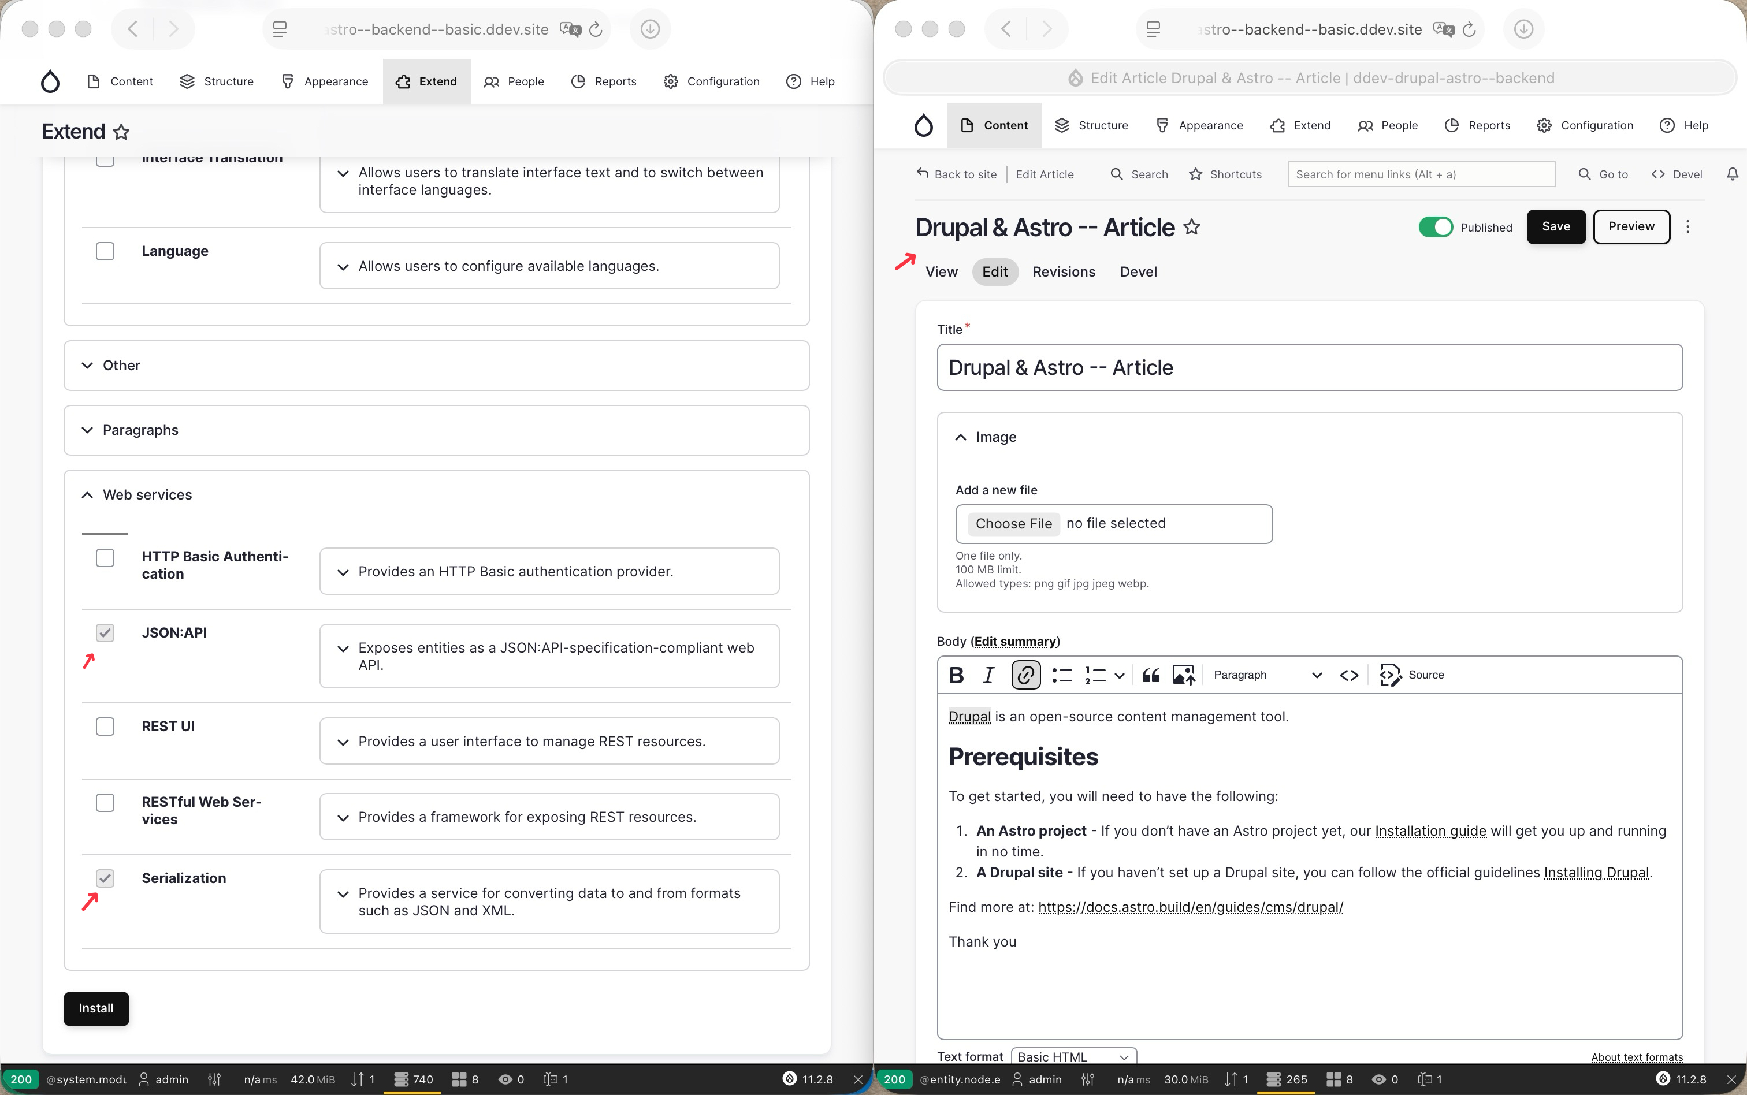Click the Italic formatting icon
Image resolution: width=1747 pixels, height=1095 pixels.
click(x=988, y=675)
